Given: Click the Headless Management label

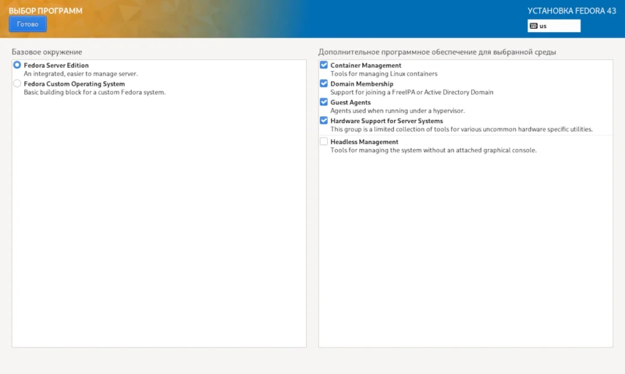Looking at the screenshot, I should tap(364, 142).
